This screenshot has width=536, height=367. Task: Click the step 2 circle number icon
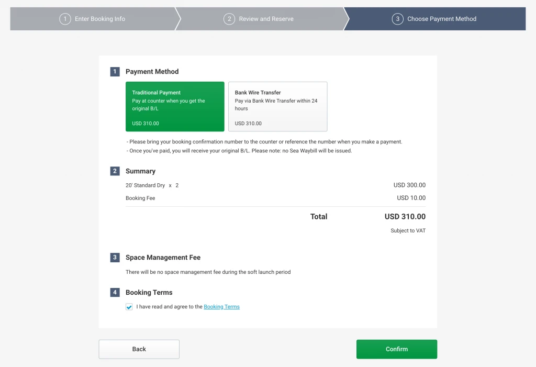coord(229,19)
